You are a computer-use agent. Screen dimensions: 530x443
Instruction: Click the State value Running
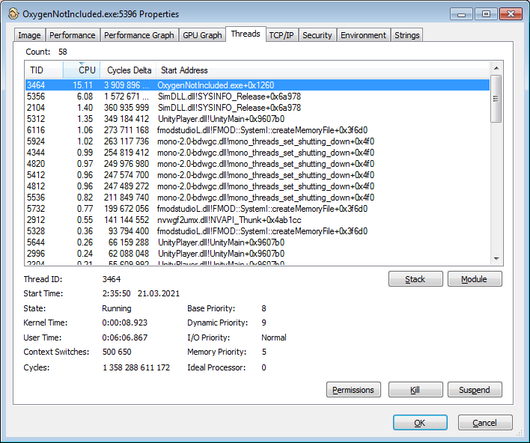[x=117, y=308]
